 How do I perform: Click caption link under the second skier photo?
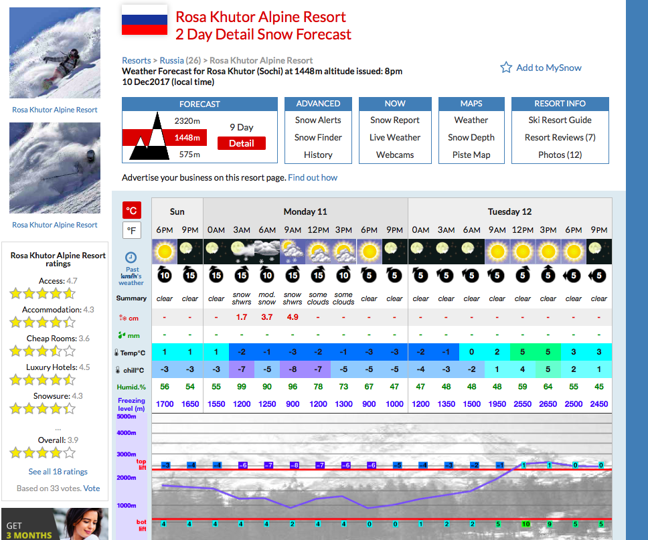click(54, 225)
